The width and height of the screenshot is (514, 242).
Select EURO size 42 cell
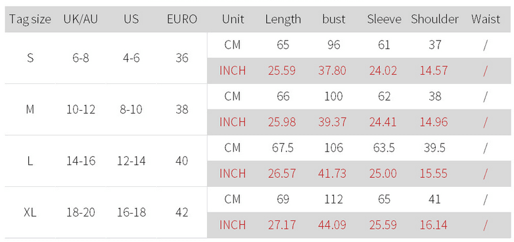[x=182, y=213]
